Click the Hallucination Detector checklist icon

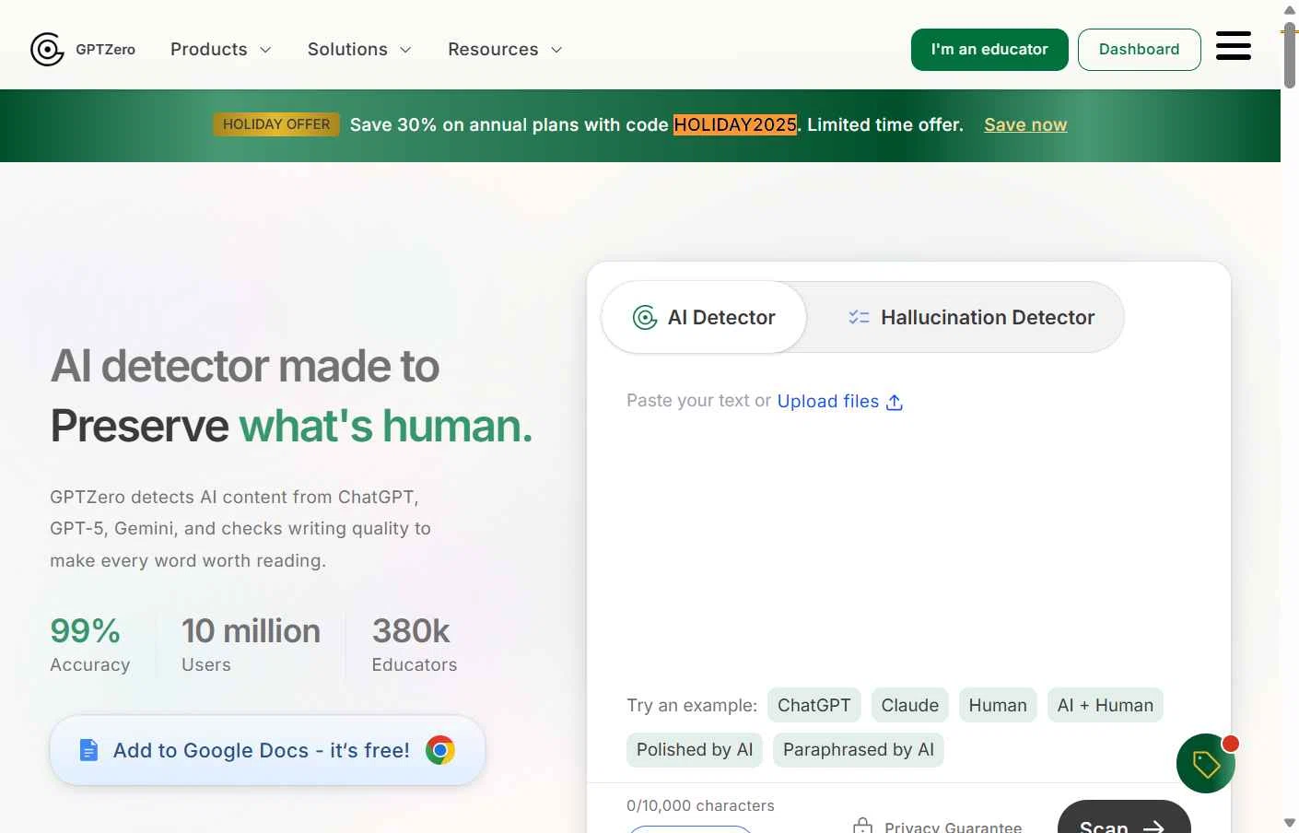[x=859, y=317]
